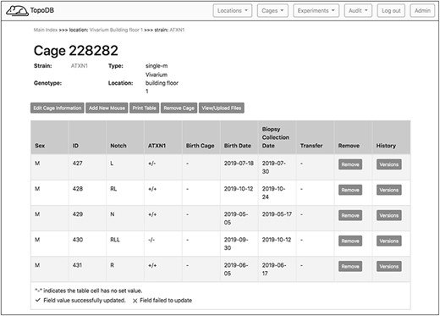Click Add New Mouse button
Image resolution: width=440 pixels, height=316 pixels.
(x=107, y=108)
